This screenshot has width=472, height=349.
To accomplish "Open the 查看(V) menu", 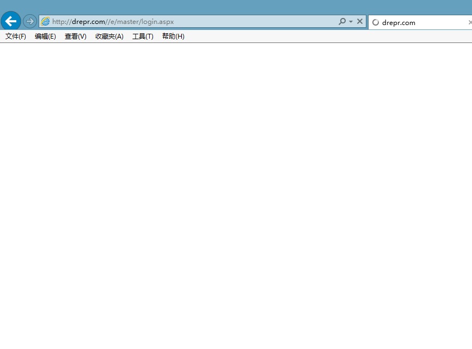I will [x=75, y=36].
